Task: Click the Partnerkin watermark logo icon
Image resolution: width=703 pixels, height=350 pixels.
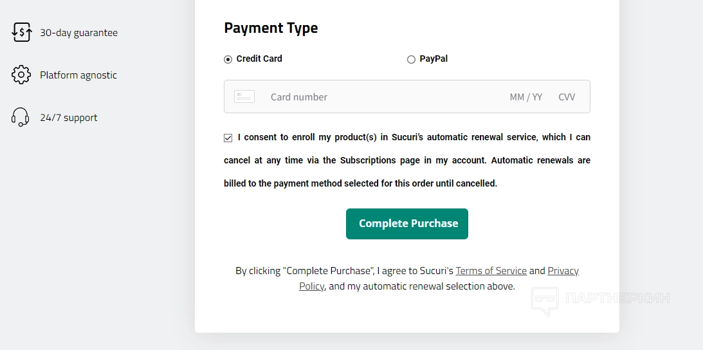Action: pyautogui.click(x=544, y=300)
